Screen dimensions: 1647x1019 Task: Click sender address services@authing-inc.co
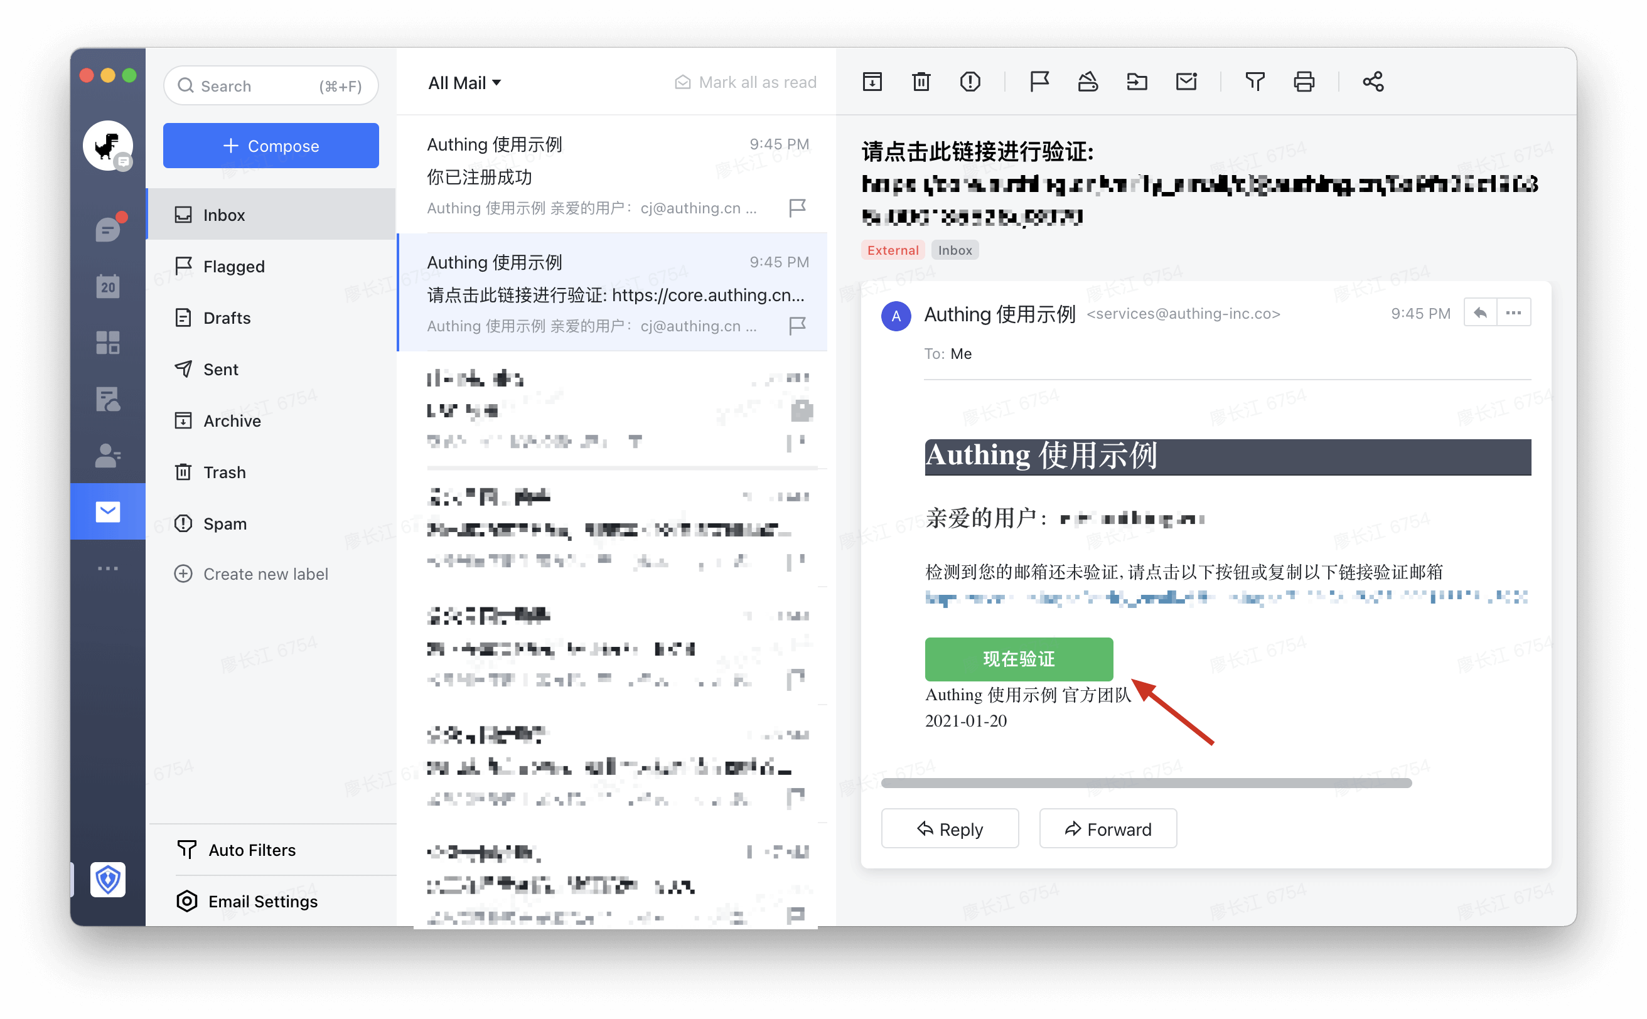tap(1183, 314)
